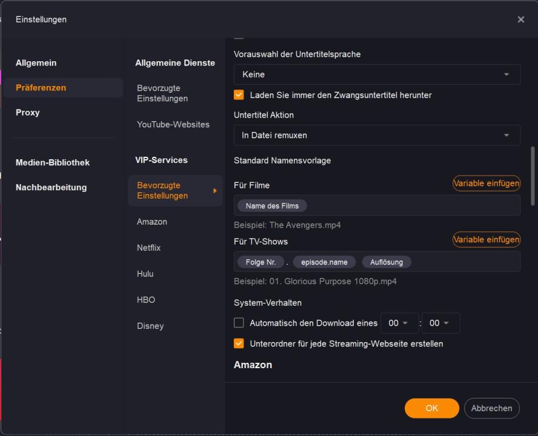Go to Nachbearbeitung settings
The width and height of the screenshot is (538, 436).
tap(51, 187)
